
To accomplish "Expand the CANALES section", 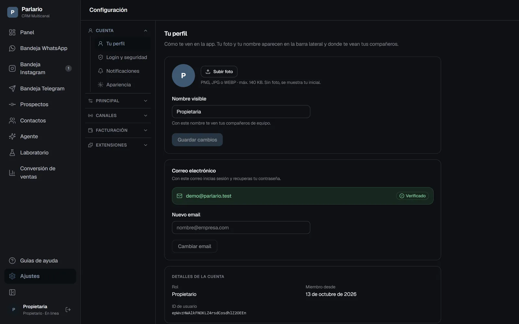I will 118,116.
